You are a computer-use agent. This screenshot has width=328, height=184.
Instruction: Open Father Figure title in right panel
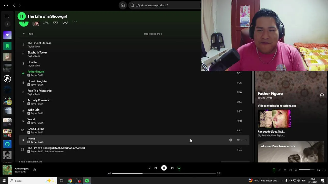tap(270, 94)
